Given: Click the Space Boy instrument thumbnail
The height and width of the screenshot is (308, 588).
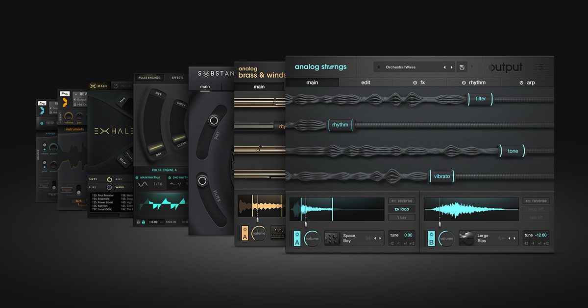Looking at the screenshot, I should click(333, 238).
